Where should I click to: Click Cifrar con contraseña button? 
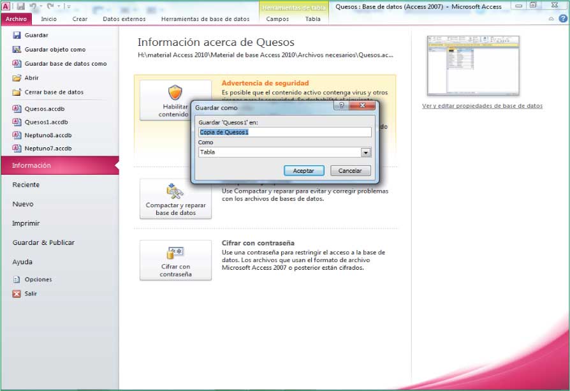(175, 260)
